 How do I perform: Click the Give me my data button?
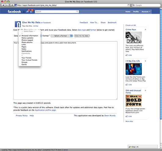tap(82, 36)
